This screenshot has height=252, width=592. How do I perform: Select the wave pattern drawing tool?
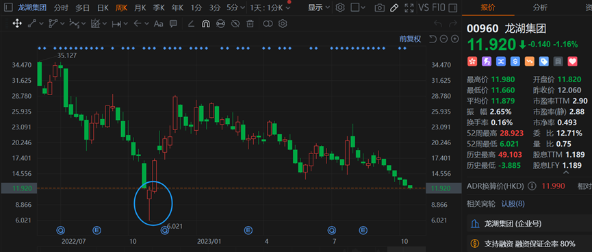click(x=74, y=24)
